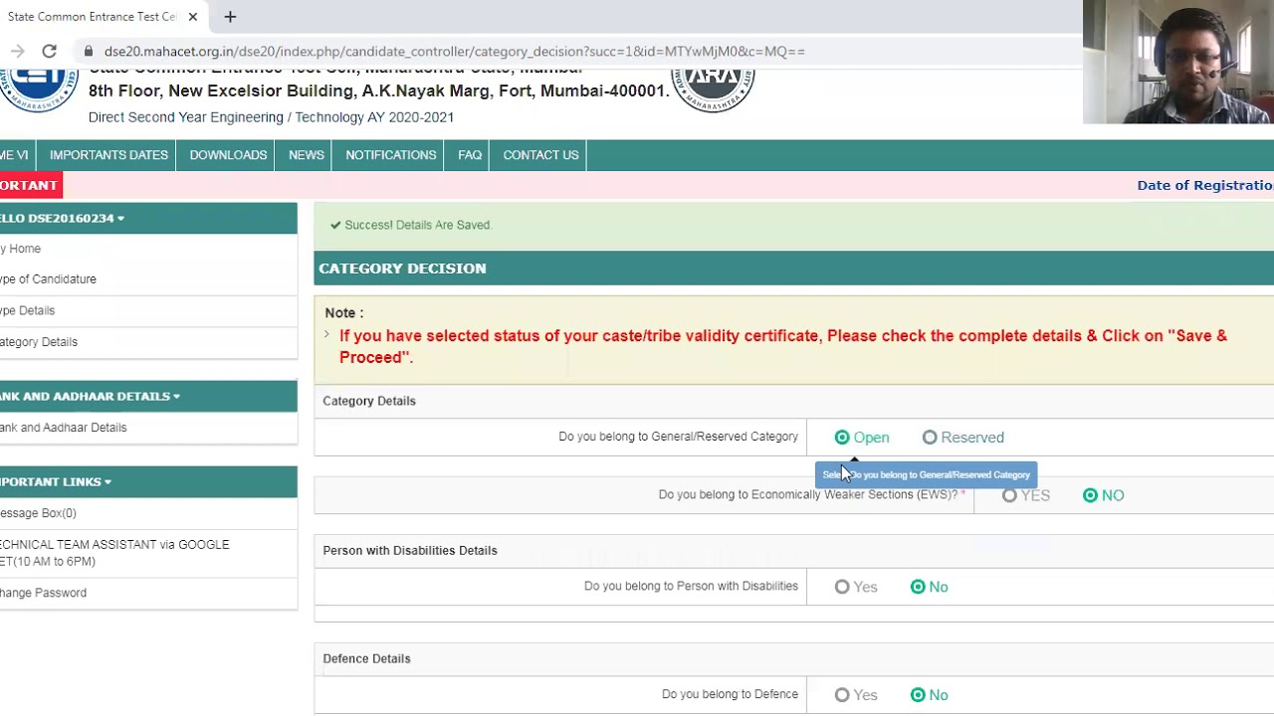Viewport: 1274px width, 716px height.
Task: Open Change Password link
Action: tap(43, 593)
